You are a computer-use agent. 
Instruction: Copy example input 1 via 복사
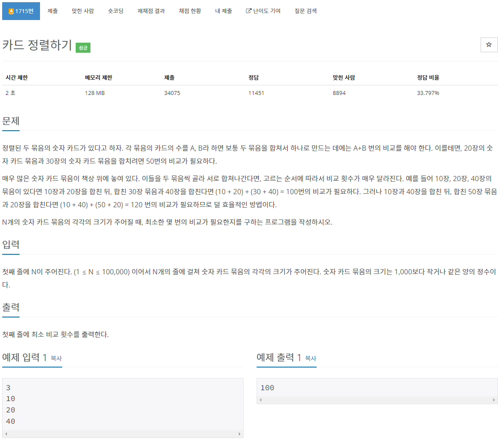tap(56, 358)
